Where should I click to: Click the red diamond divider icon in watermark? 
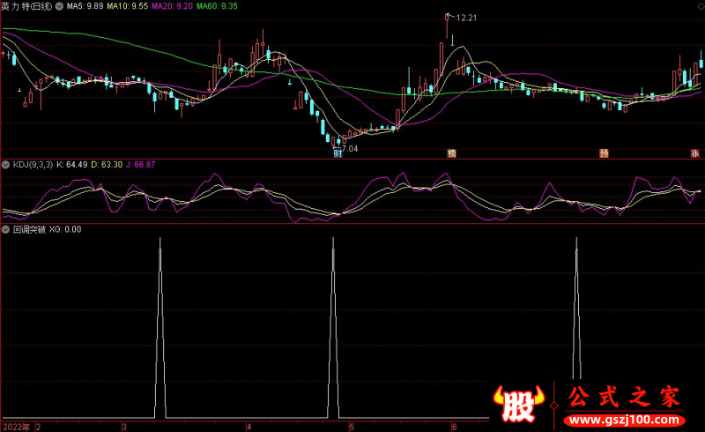pyautogui.click(x=554, y=406)
